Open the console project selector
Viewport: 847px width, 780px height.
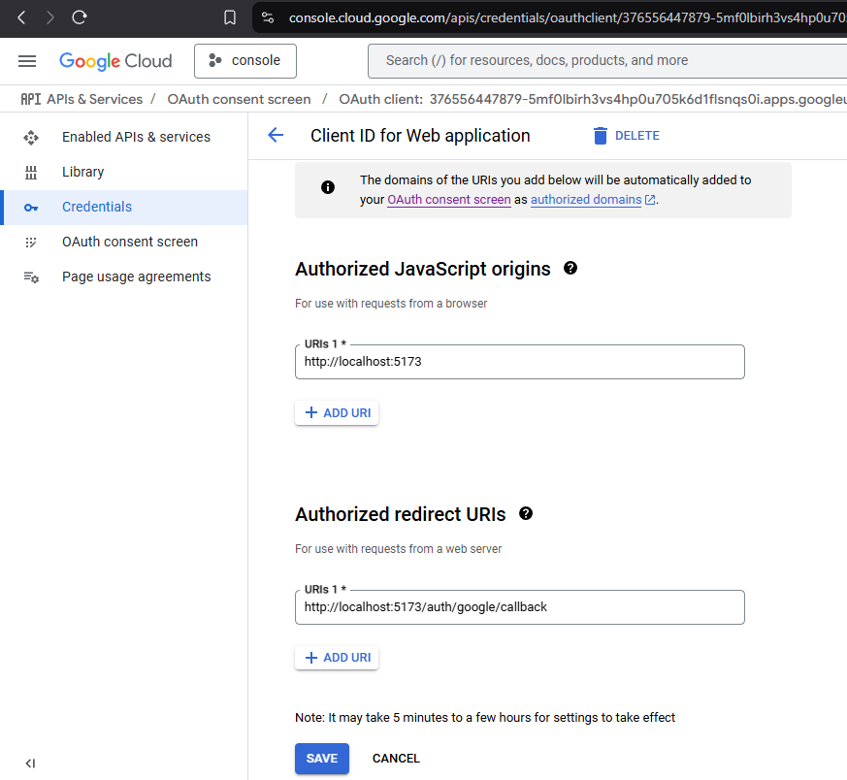[x=245, y=61]
